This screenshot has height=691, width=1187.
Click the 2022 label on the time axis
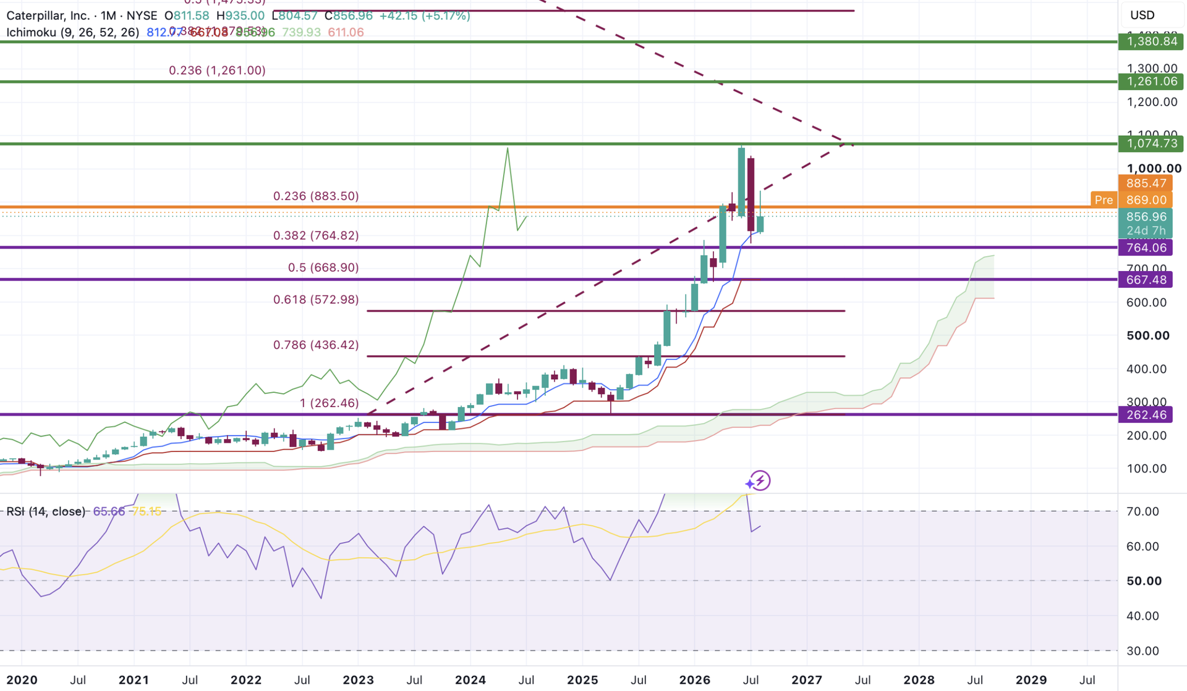click(x=246, y=680)
